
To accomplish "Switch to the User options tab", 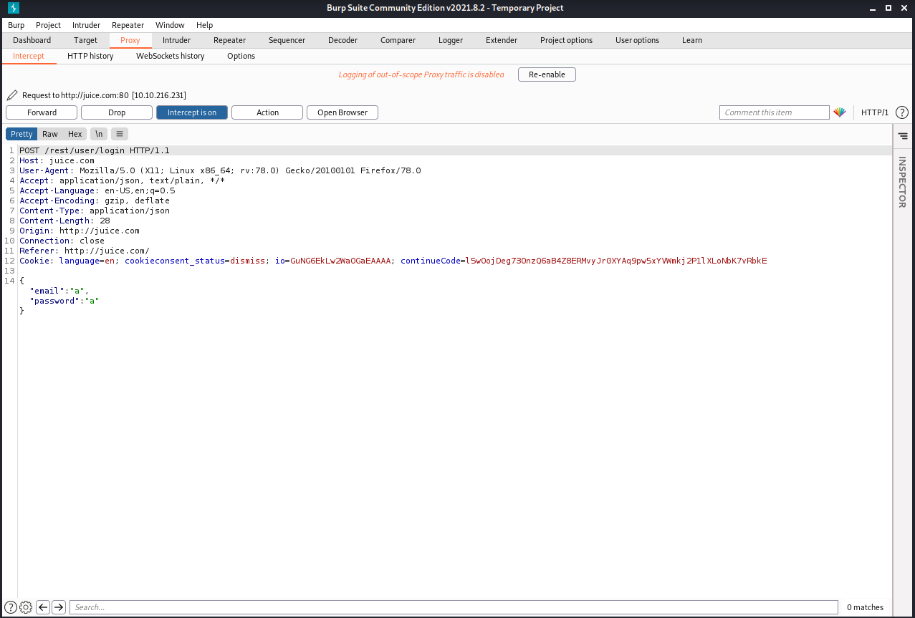I will [x=637, y=40].
